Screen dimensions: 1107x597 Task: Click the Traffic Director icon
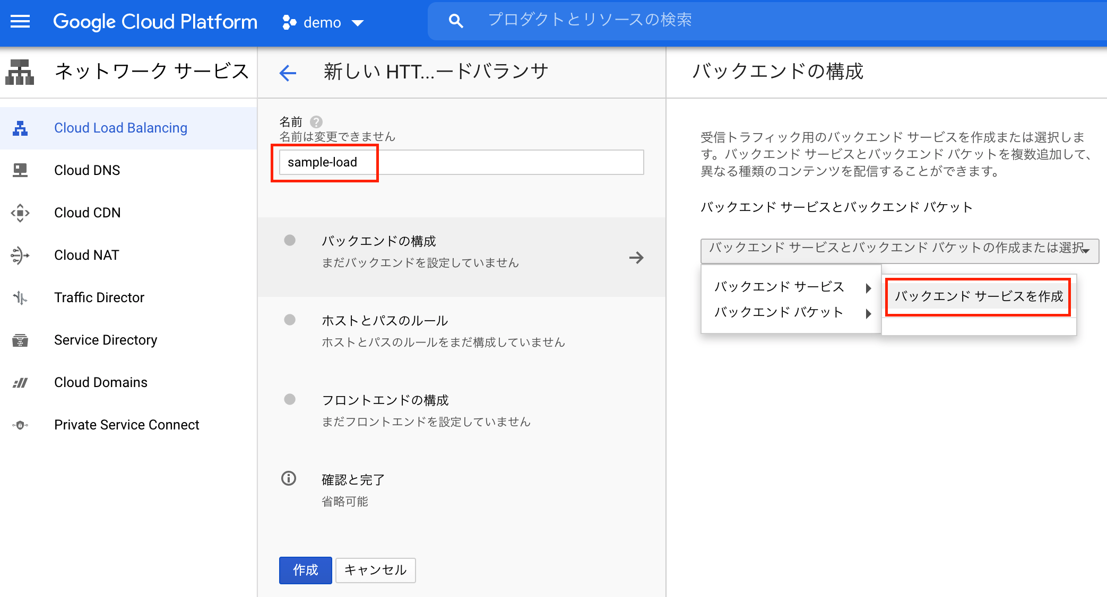tap(20, 297)
